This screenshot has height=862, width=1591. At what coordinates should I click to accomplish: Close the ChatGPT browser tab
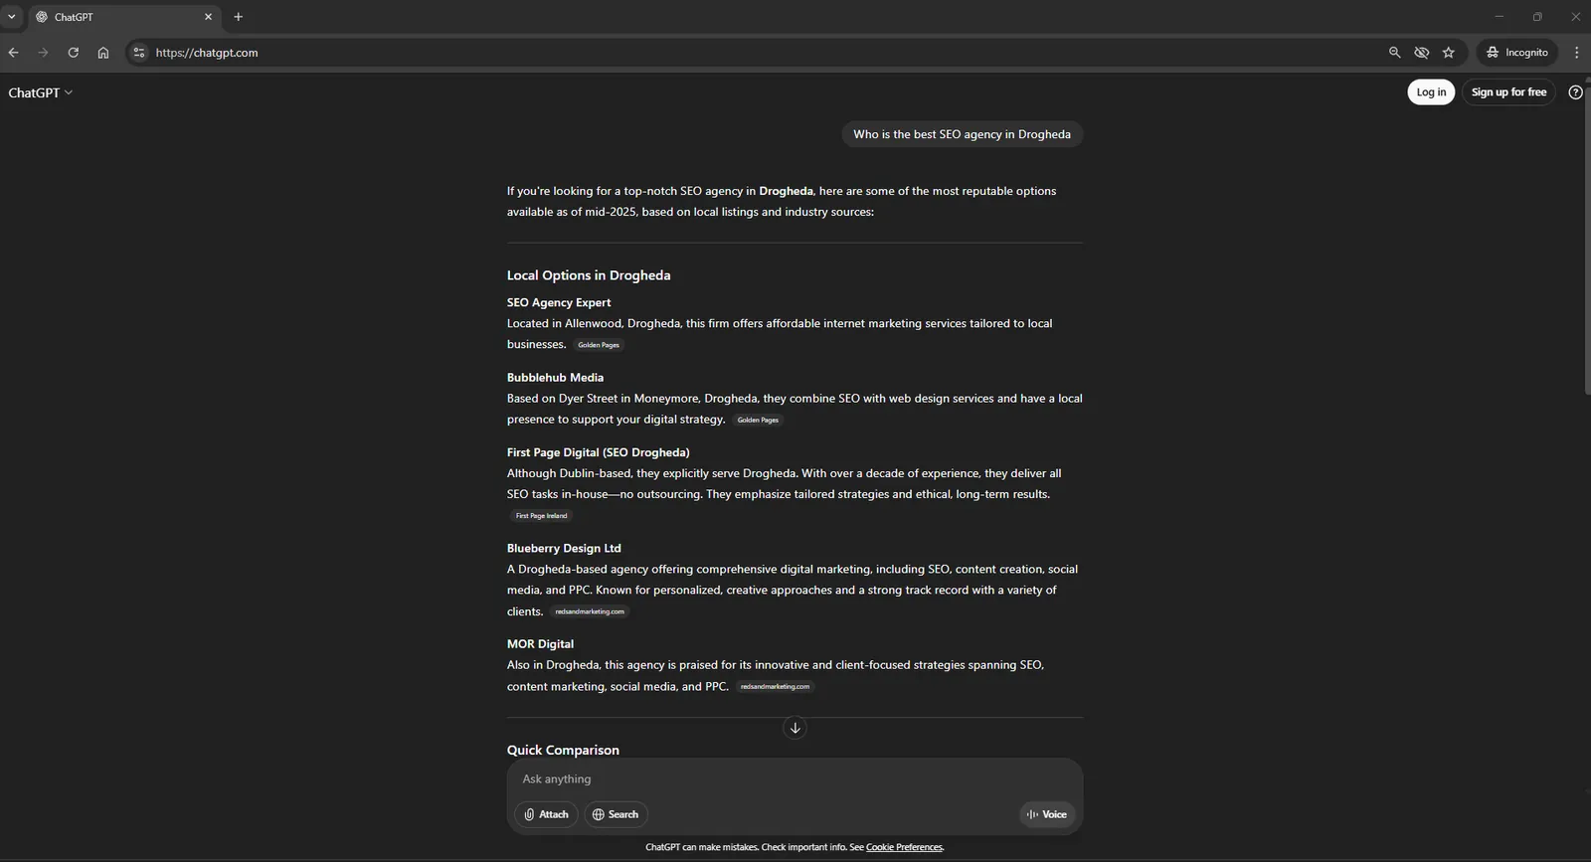208,17
